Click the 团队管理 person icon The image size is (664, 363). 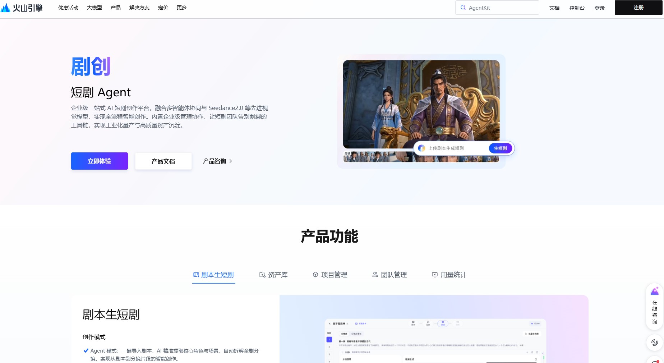click(x=375, y=275)
